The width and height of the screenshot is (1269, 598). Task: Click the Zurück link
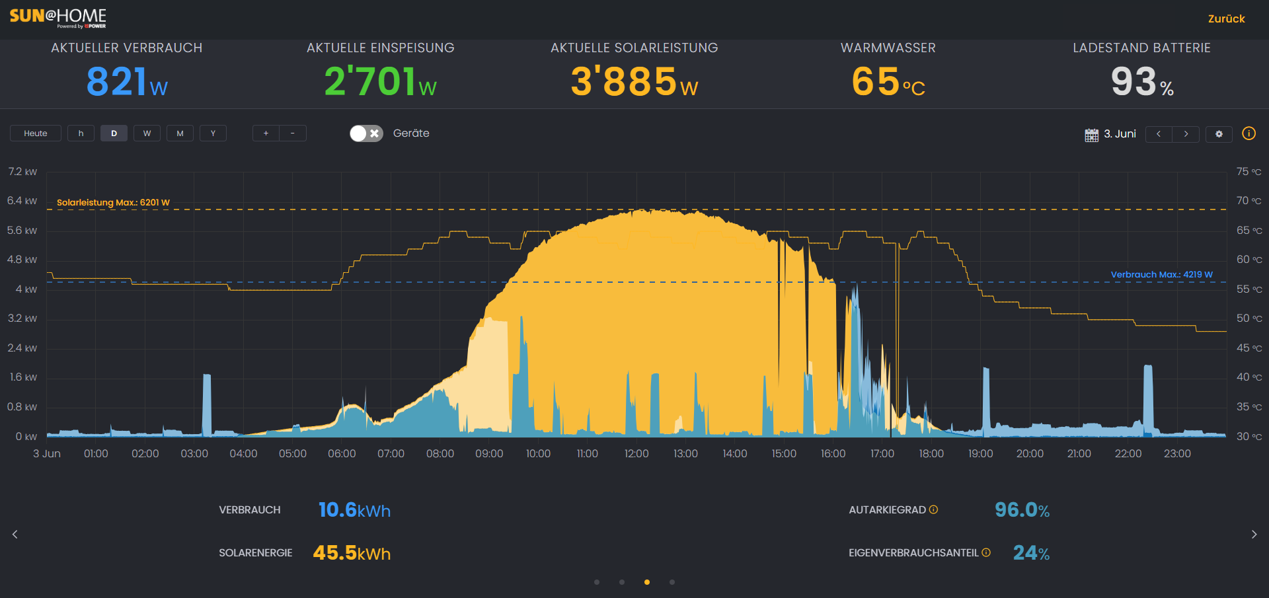[1226, 19]
